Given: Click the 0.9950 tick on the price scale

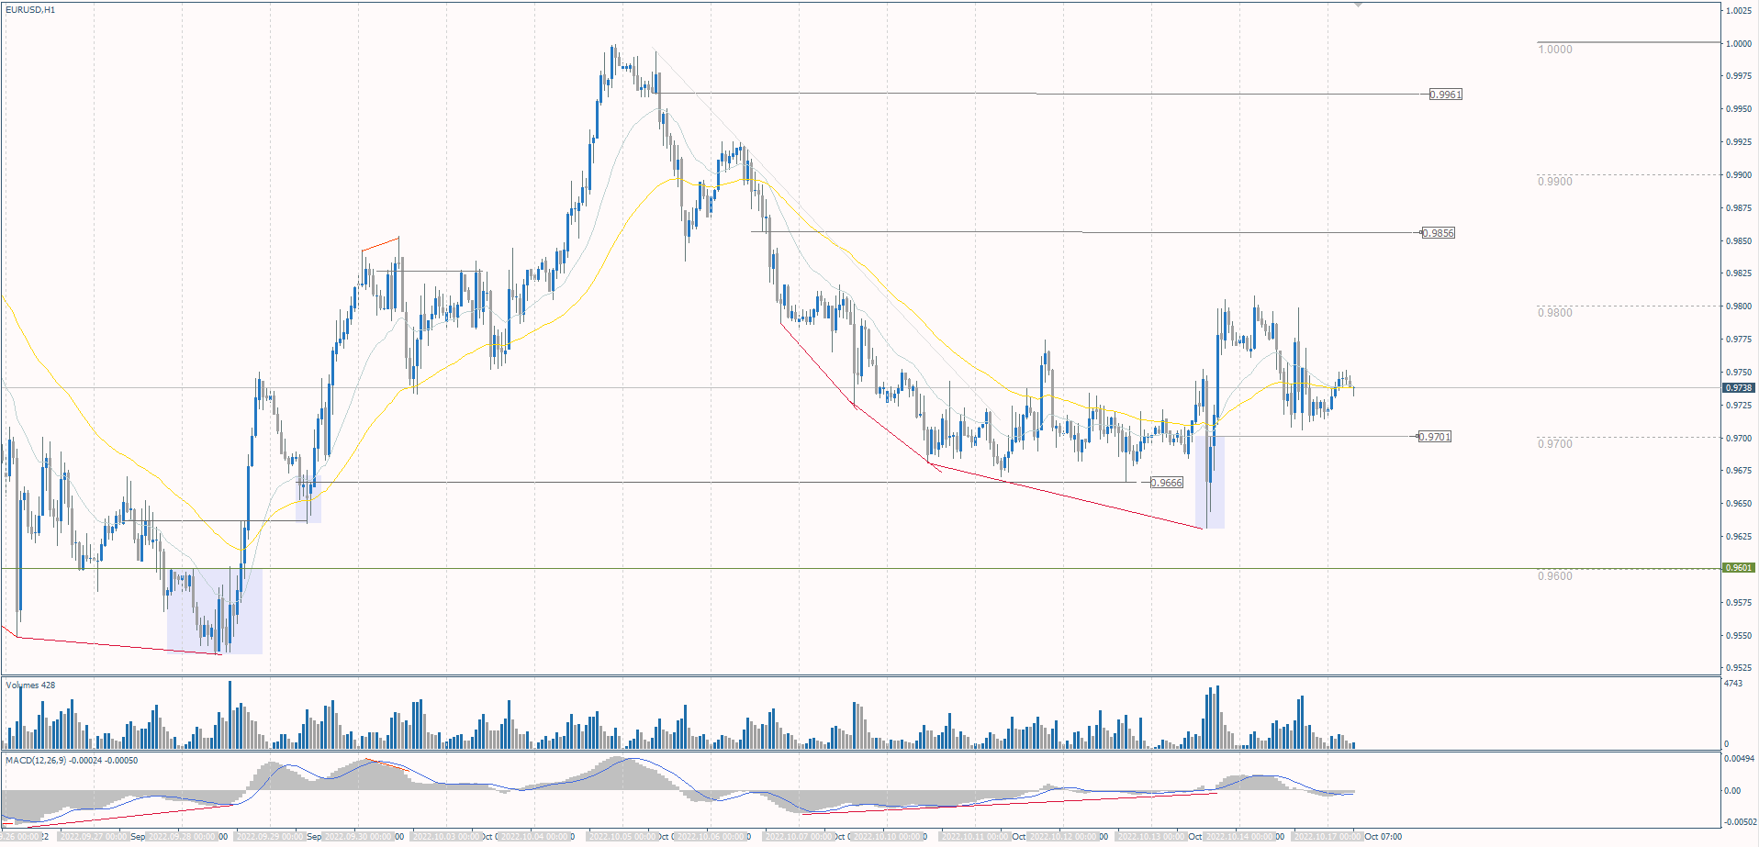Looking at the screenshot, I should click(1739, 109).
